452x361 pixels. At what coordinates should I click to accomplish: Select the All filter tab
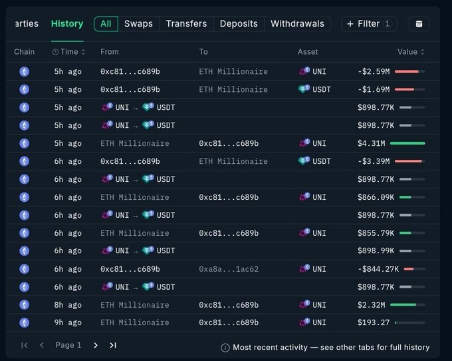(x=106, y=24)
